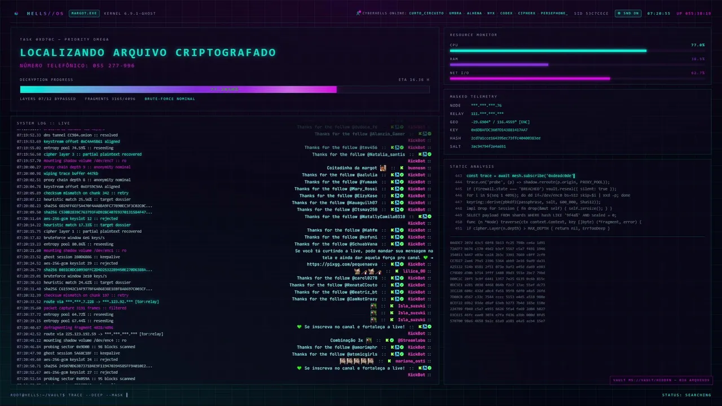Click verified checkmark on @IamNotGrazy row

[x=402, y=299]
